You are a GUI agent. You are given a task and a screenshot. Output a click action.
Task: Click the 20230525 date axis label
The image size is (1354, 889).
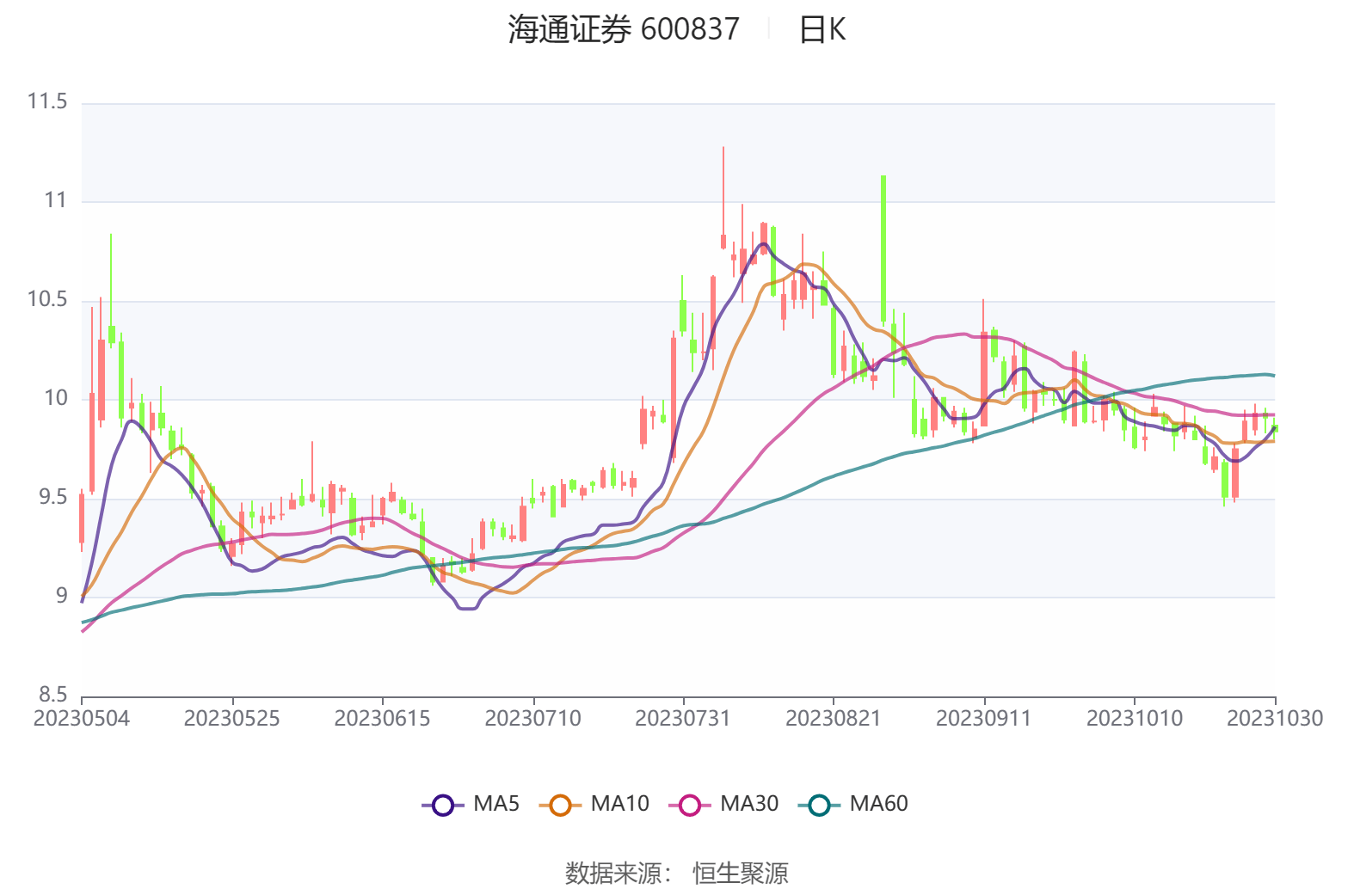click(232, 719)
